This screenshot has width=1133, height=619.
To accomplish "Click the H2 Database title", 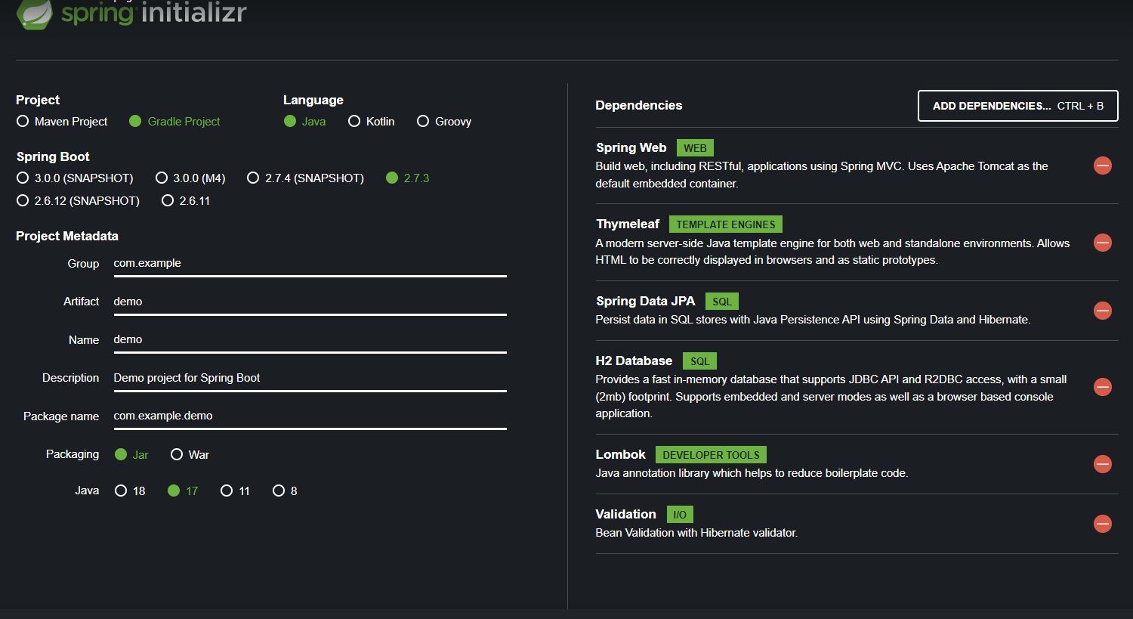I will 634,361.
